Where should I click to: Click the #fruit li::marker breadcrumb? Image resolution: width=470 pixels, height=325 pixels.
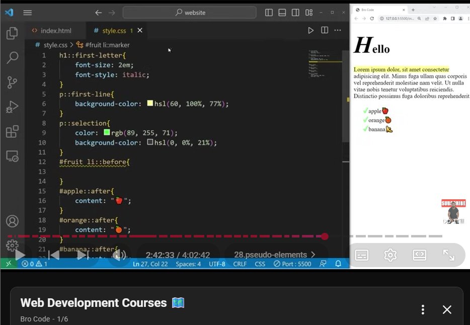click(107, 45)
